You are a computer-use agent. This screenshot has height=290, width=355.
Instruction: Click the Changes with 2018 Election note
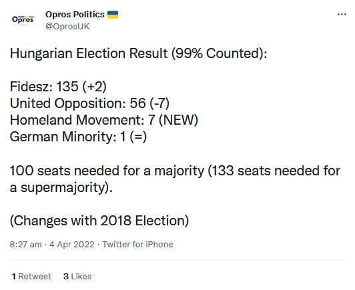pyautogui.click(x=99, y=221)
